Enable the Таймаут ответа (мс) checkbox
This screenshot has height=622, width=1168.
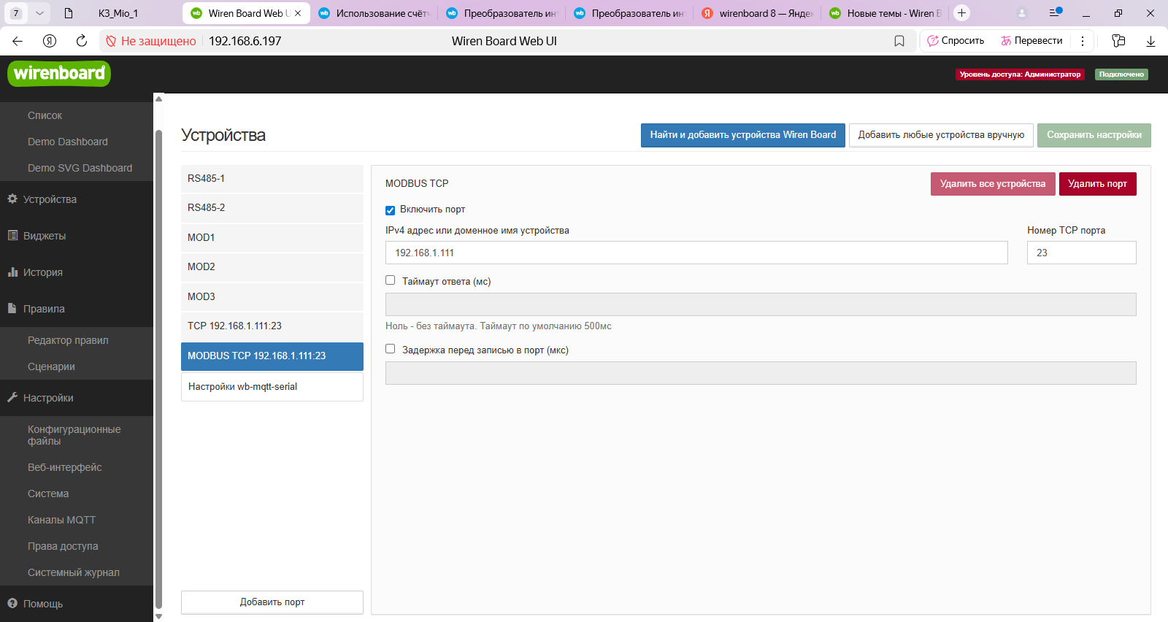[x=391, y=280]
